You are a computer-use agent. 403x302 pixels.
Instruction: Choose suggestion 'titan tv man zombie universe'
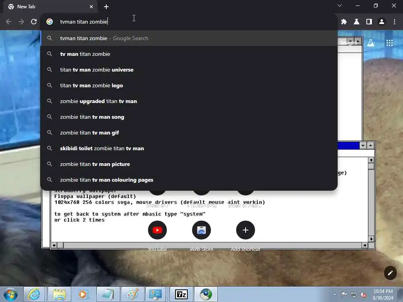(189, 70)
